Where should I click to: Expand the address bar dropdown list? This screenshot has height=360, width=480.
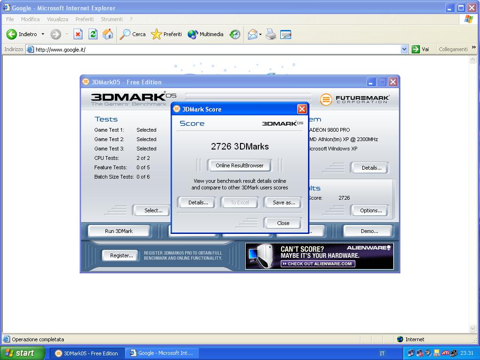(x=405, y=49)
